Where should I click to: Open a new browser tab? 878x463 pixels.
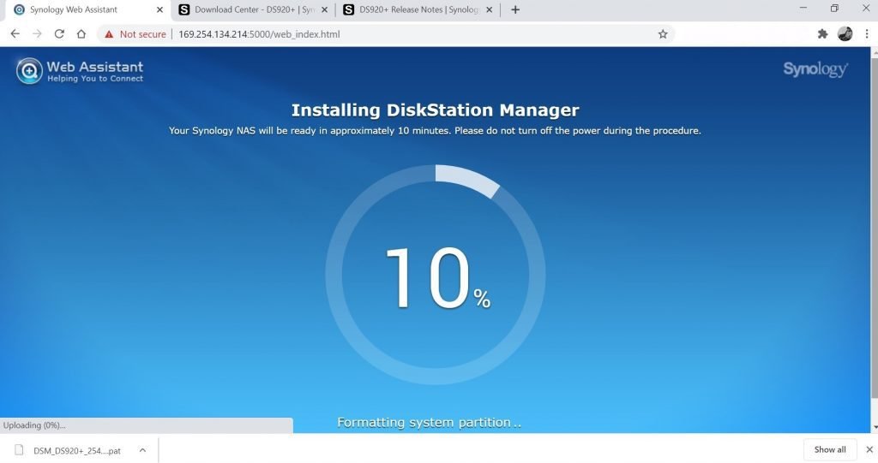[x=515, y=10]
